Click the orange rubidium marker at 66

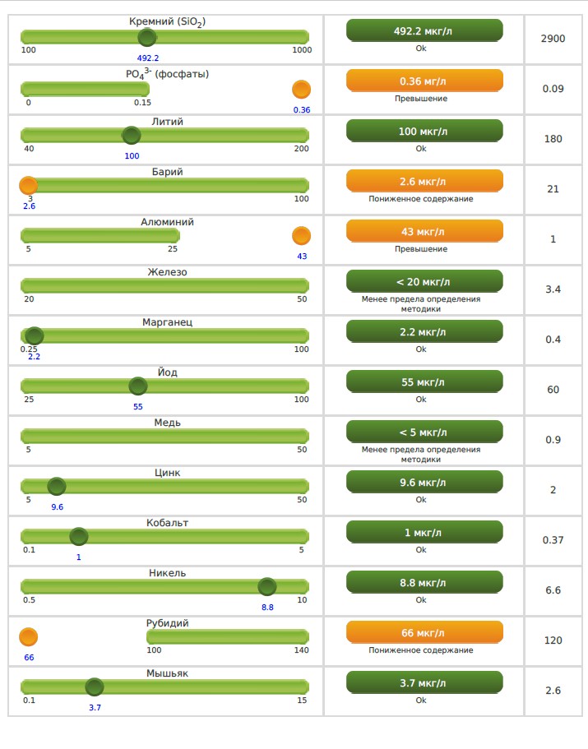coord(29,636)
